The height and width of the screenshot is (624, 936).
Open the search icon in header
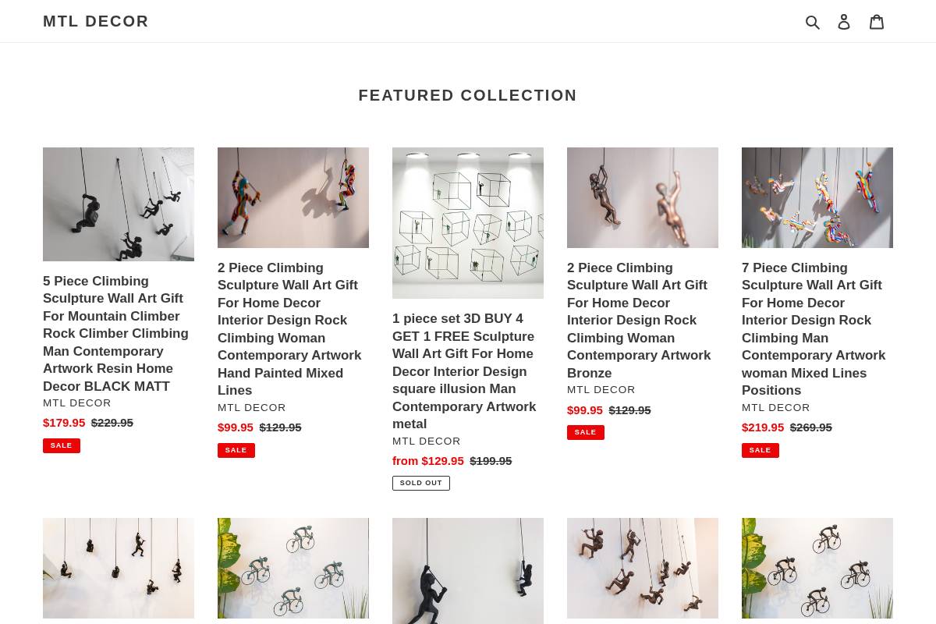pos(813,21)
